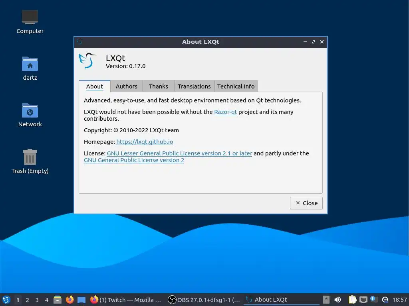409x306 pixels.
Task: Click the window menu icon in the title bar
Action: pos(79,41)
